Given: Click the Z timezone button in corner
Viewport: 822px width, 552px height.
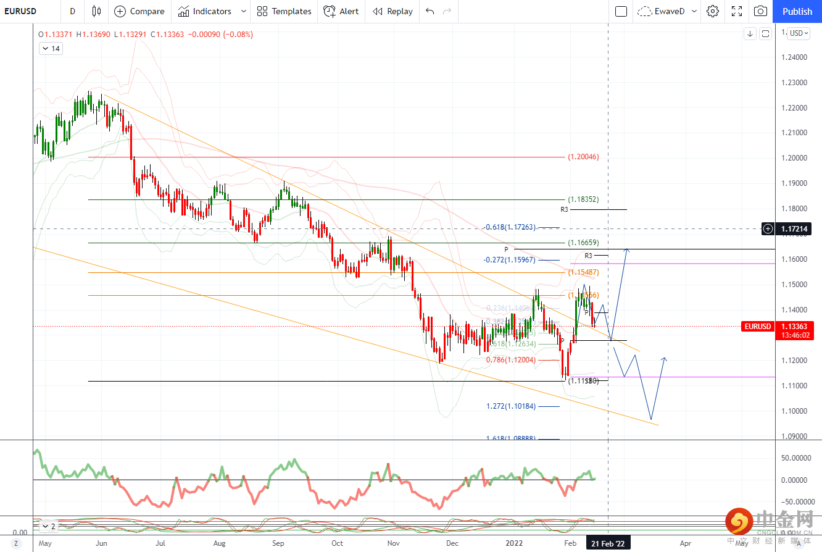Looking at the screenshot, I should point(16,543).
